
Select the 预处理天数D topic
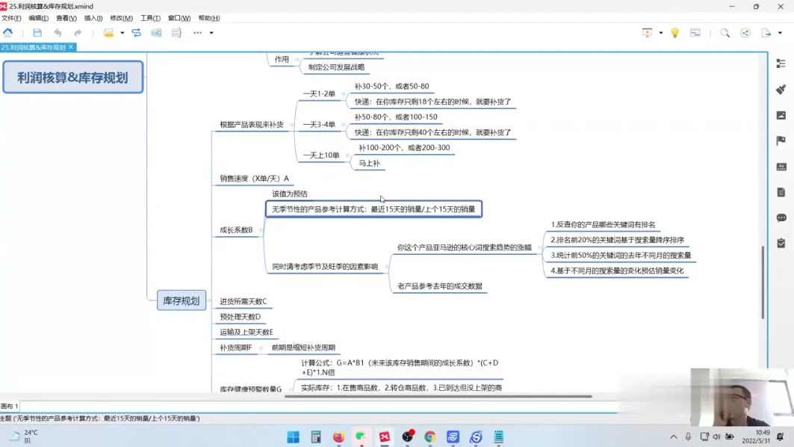tap(240, 317)
